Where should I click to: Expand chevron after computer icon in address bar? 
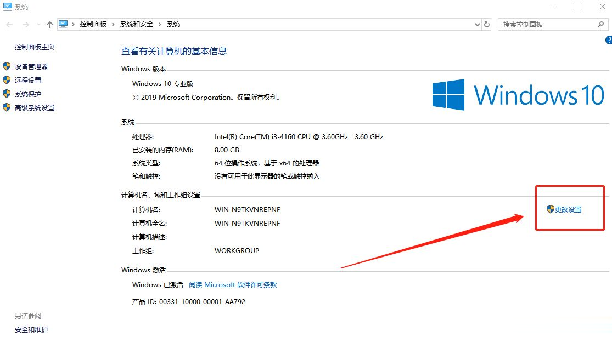coord(73,24)
